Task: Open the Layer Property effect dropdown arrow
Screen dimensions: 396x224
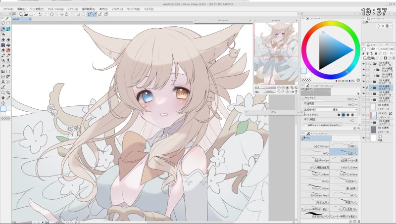Action: point(391,26)
